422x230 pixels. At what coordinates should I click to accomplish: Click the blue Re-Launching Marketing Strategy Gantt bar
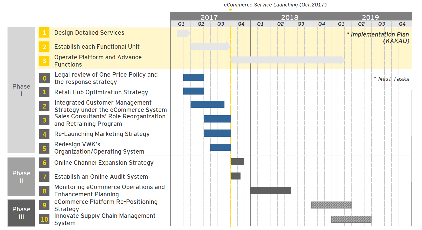tap(217, 133)
